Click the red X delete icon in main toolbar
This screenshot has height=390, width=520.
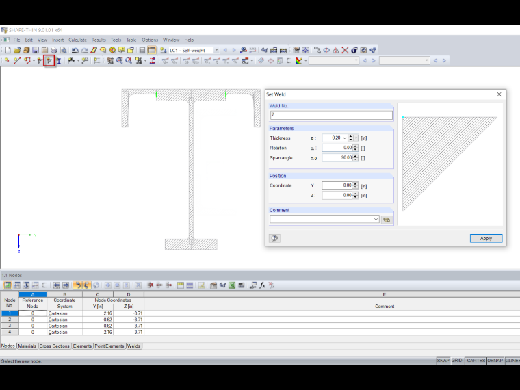click(x=345, y=50)
